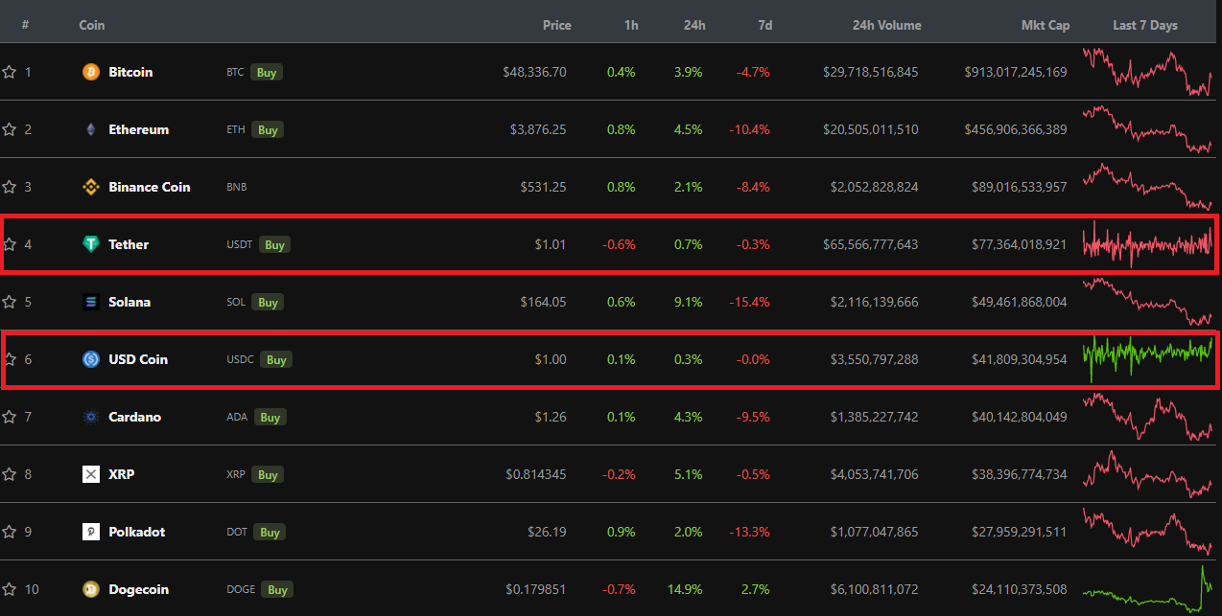Open Bitcoin's 7-day sparkline chart
This screenshot has height=616, width=1222.
pyautogui.click(x=1147, y=72)
